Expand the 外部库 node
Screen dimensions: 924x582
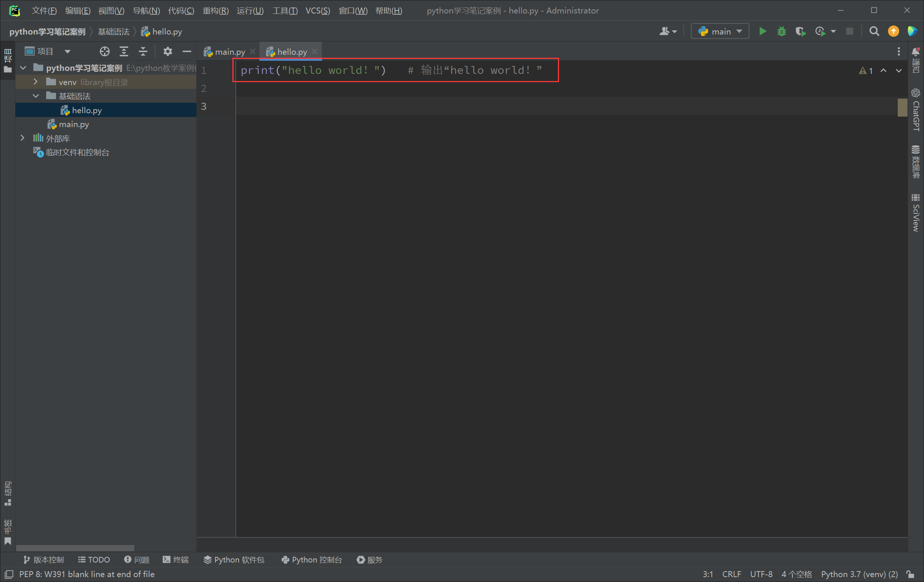[x=23, y=138]
